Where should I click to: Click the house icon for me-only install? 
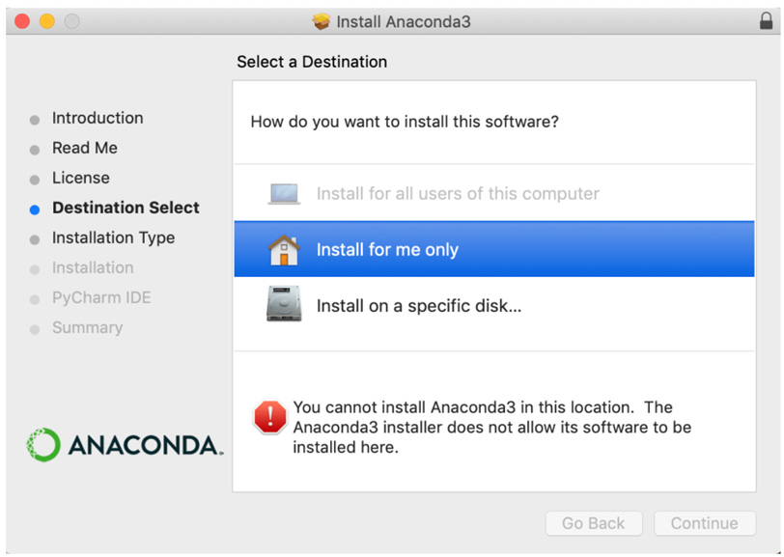pyautogui.click(x=284, y=249)
